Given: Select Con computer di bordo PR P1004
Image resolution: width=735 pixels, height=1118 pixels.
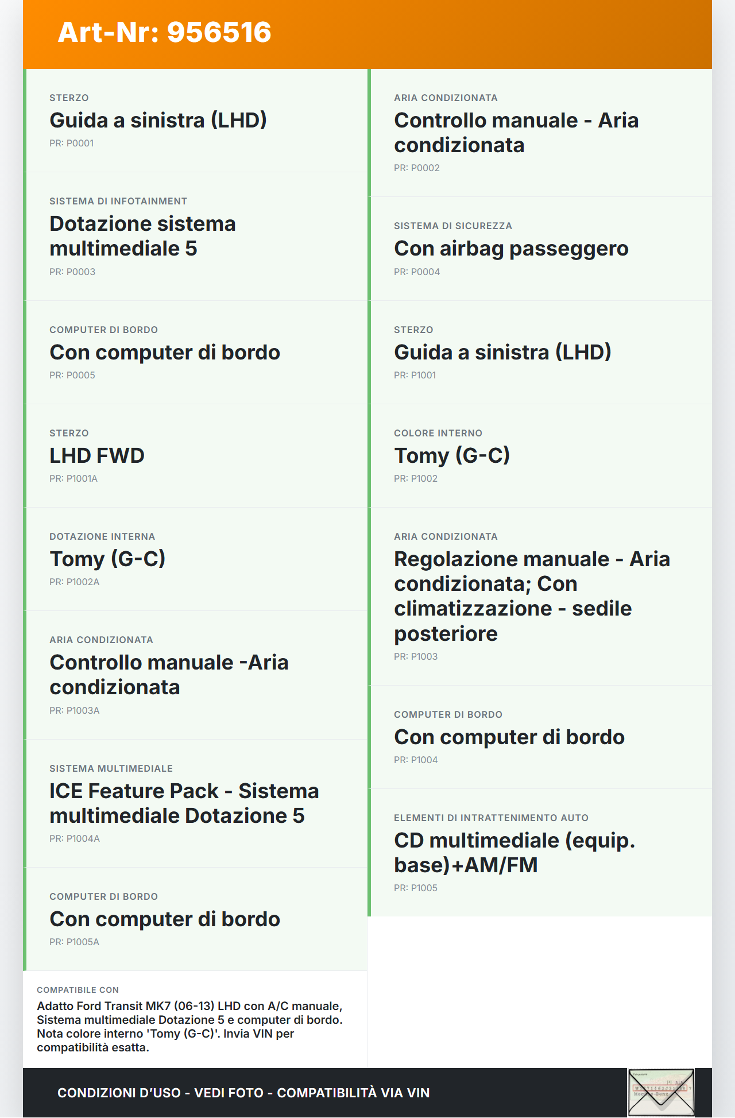Looking at the screenshot, I should (x=540, y=737).
